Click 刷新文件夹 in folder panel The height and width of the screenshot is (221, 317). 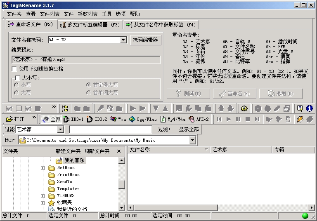tap(97, 151)
